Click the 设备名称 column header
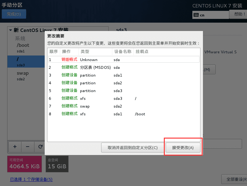Image resolution: width=247 pixels, height=186 pixels. 123,51
